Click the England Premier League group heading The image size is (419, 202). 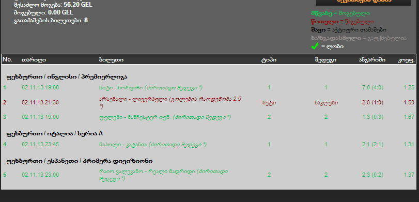(x=67, y=77)
